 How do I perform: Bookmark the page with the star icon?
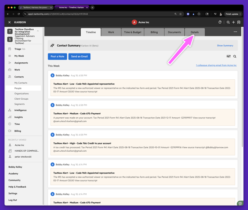point(181,14)
